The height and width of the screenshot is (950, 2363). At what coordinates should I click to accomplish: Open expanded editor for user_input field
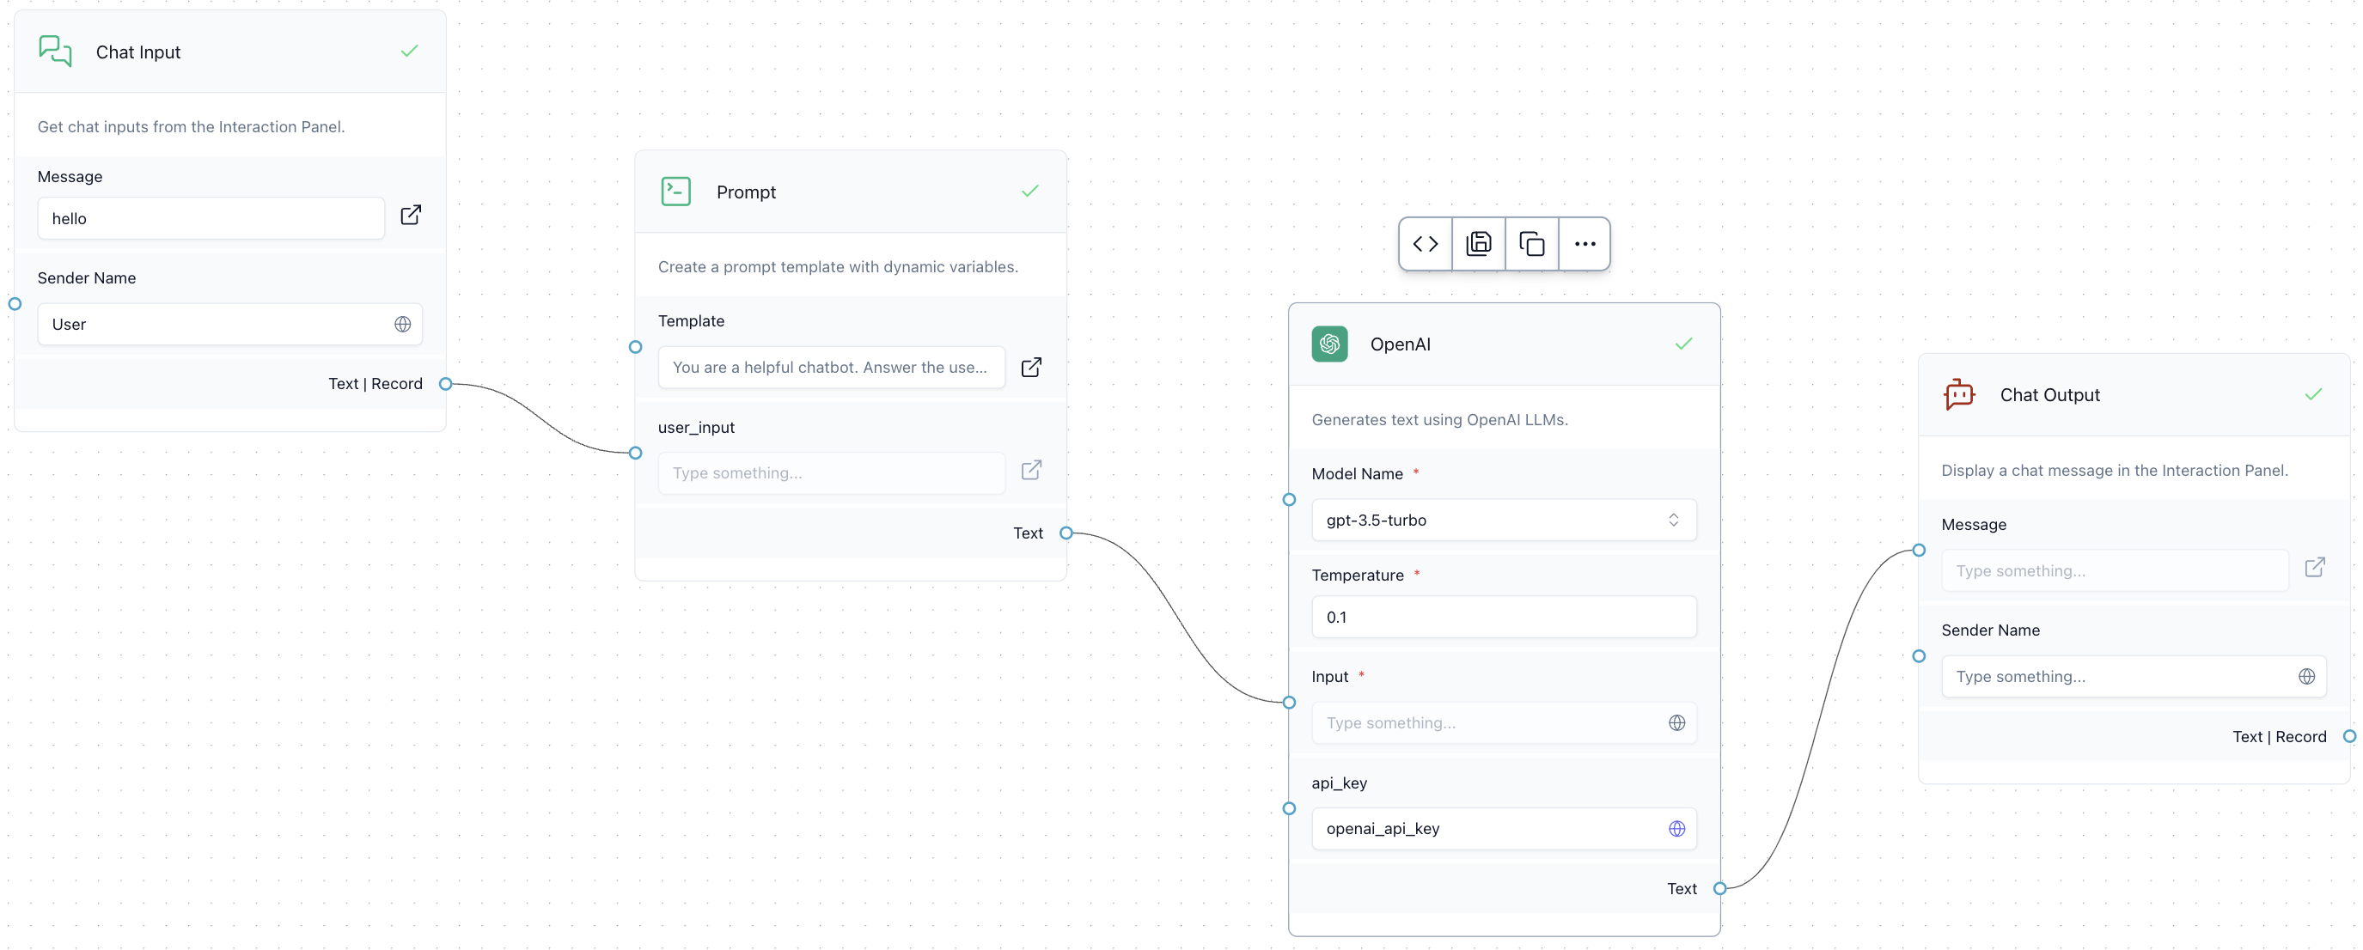click(1031, 471)
